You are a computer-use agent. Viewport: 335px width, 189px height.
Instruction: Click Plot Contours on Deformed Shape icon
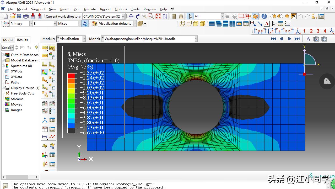[x=45, y=72]
